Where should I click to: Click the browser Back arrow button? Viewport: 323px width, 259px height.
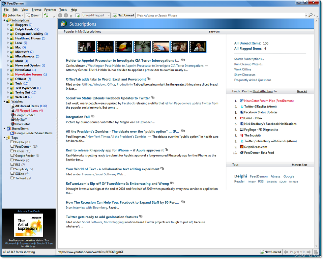tap(60, 15)
